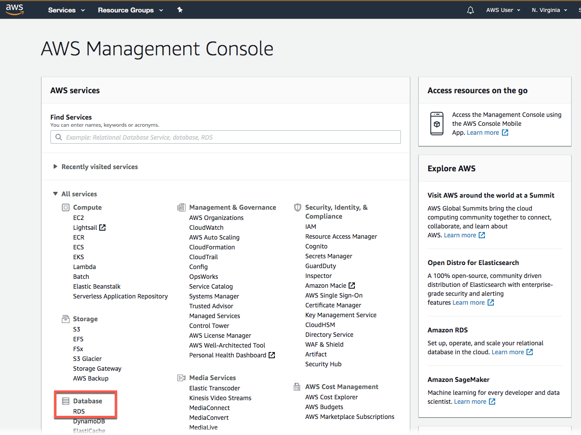Click the AWS Cost Management icon
This screenshot has width=581, height=435.
(x=297, y=387)
